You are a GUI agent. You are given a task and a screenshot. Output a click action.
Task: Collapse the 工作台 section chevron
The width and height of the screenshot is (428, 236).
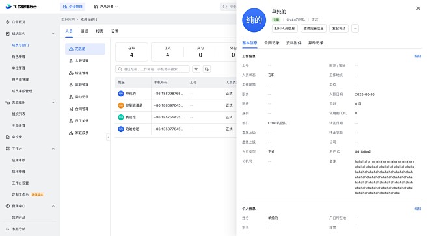(53, 148)
